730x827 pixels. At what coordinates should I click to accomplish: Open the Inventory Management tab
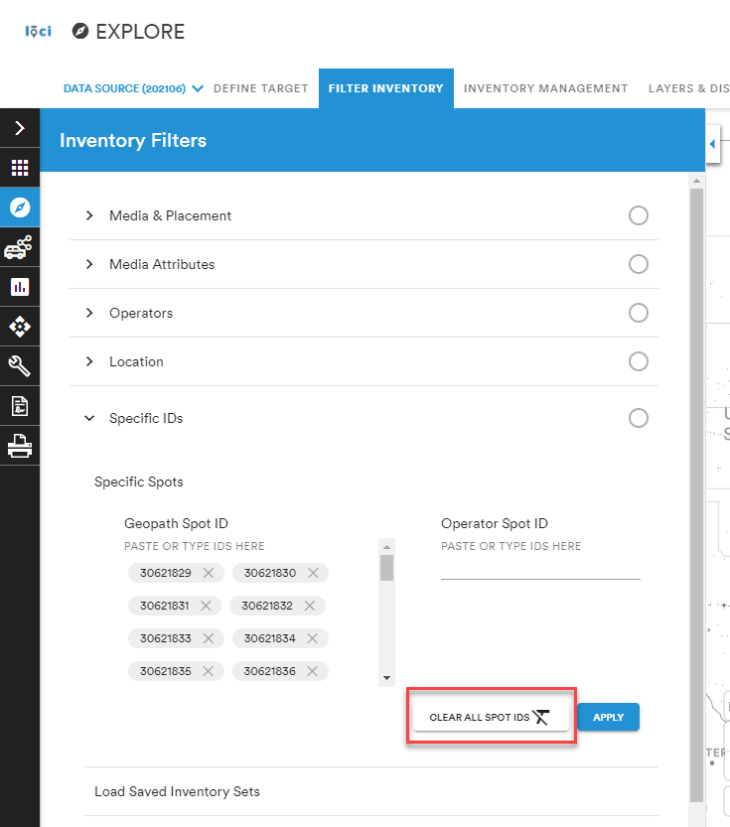(546, 88)
